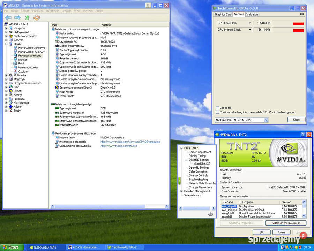Select the Sieć tree icon
The width and height of the screenshot is (314, 251).
(11, 87)
